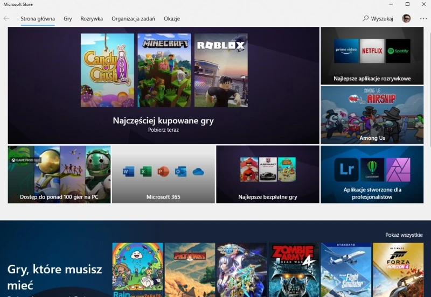431x297 pixels.
Task: Go back using the back arrow
Action: 6,19
